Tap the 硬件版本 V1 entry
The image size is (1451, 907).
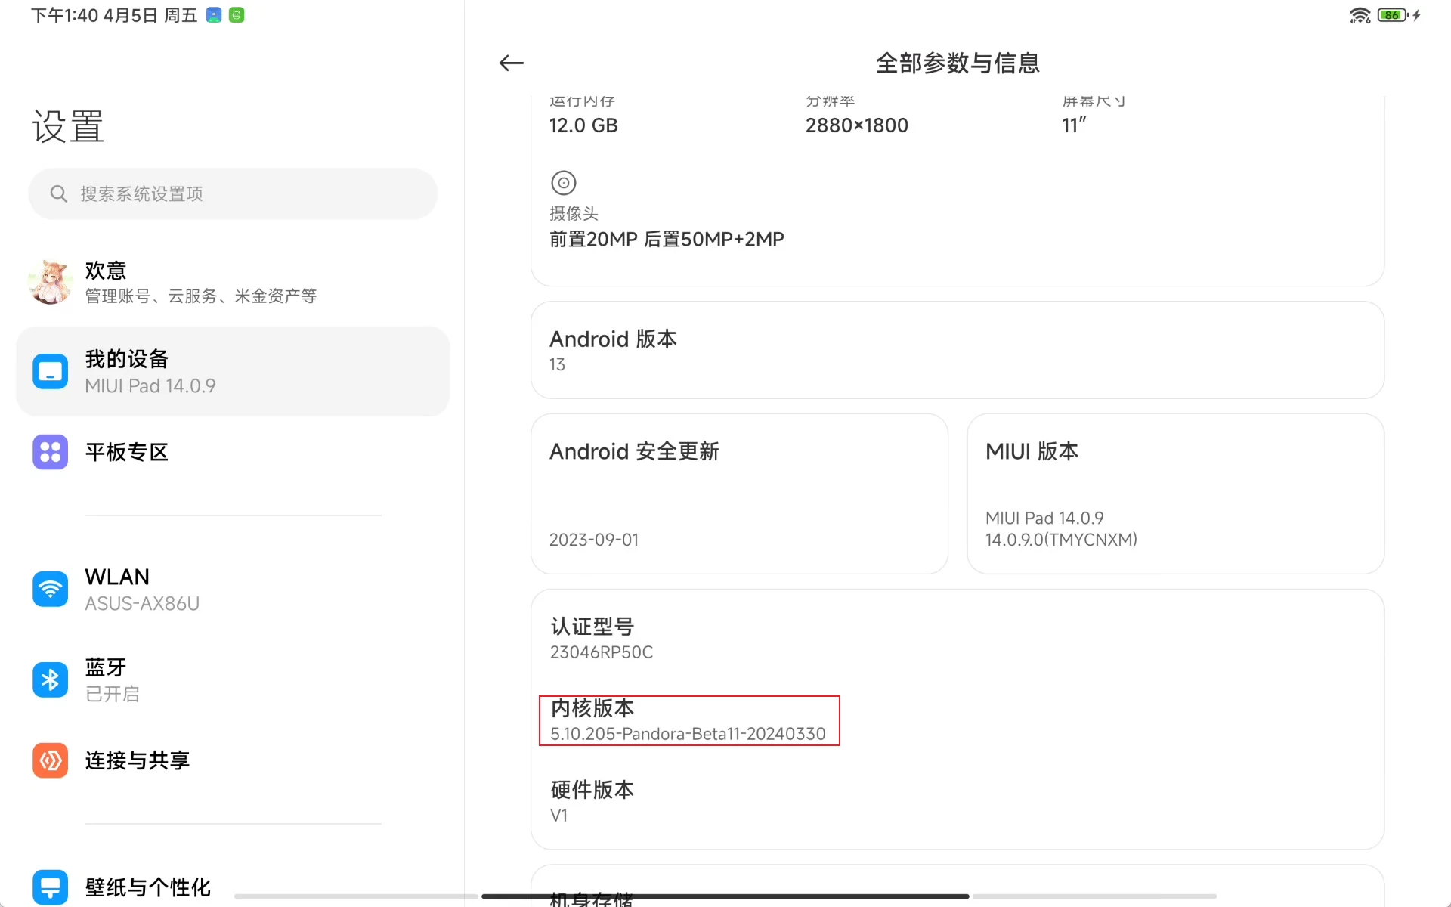point(592,801)
